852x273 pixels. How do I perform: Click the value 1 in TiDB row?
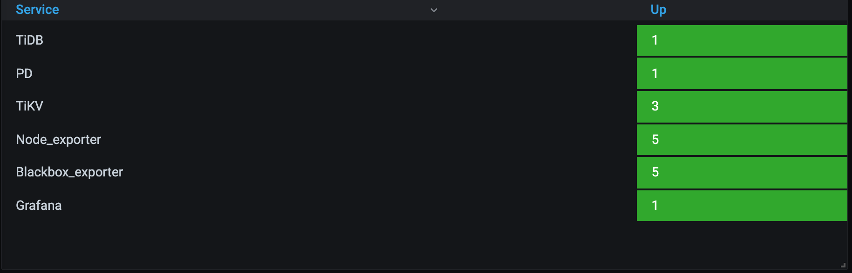coord(655,40)
